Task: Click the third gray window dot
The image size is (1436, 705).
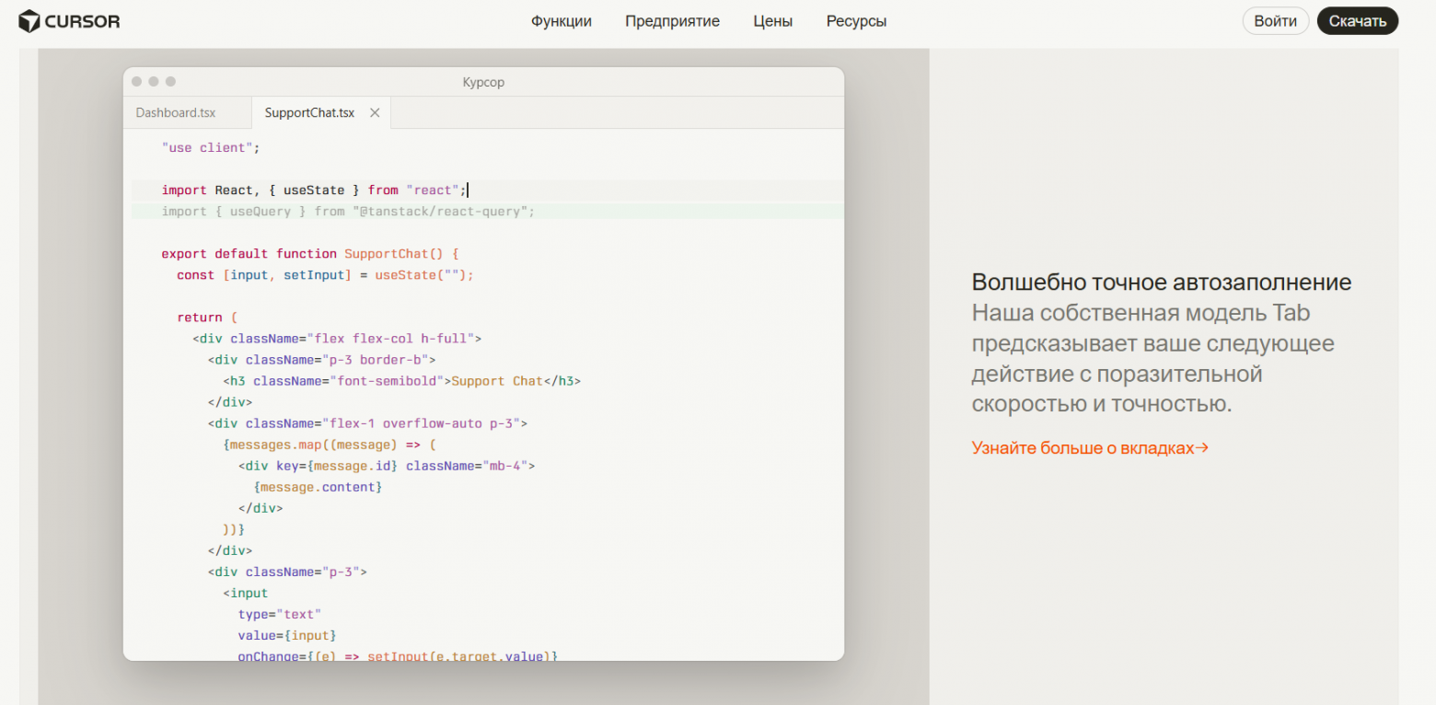Action: coord(170,82)
